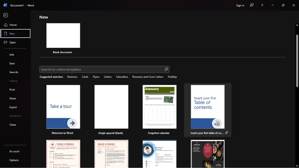Click the magnifier icon in the template search box
This screenshot has height=168, width=299.
pos(166,69)
